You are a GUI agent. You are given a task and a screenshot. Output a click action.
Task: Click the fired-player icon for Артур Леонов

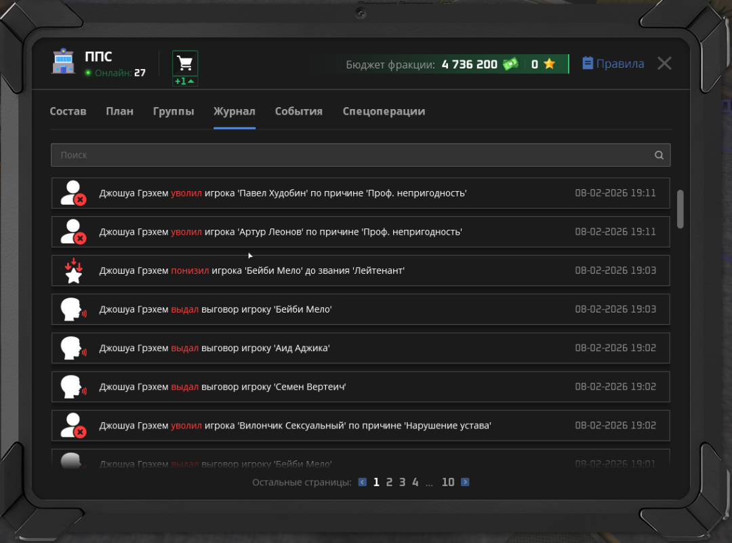[73, 232]
